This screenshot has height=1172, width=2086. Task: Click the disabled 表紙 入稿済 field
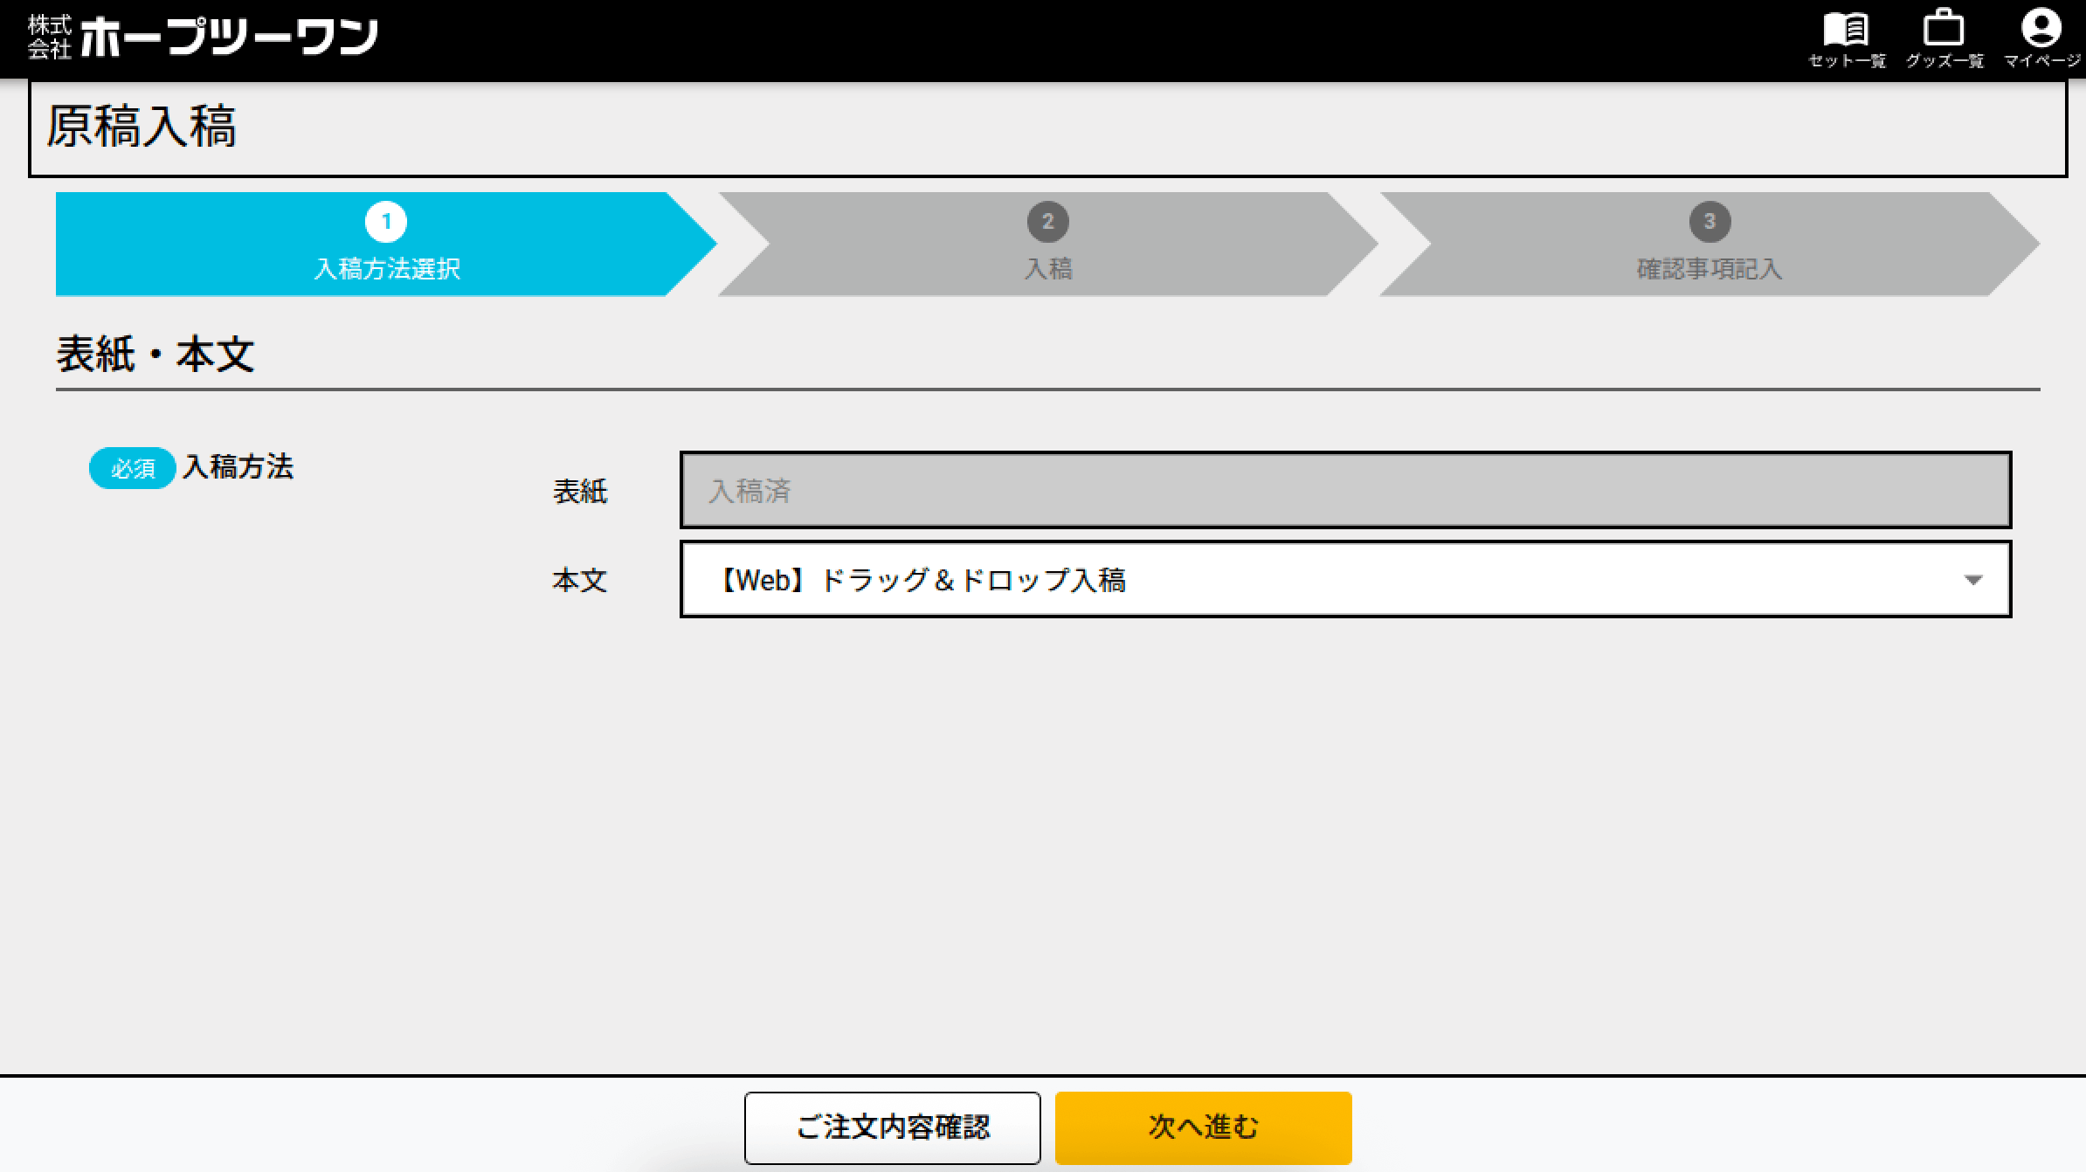(x=1345, y=490)
